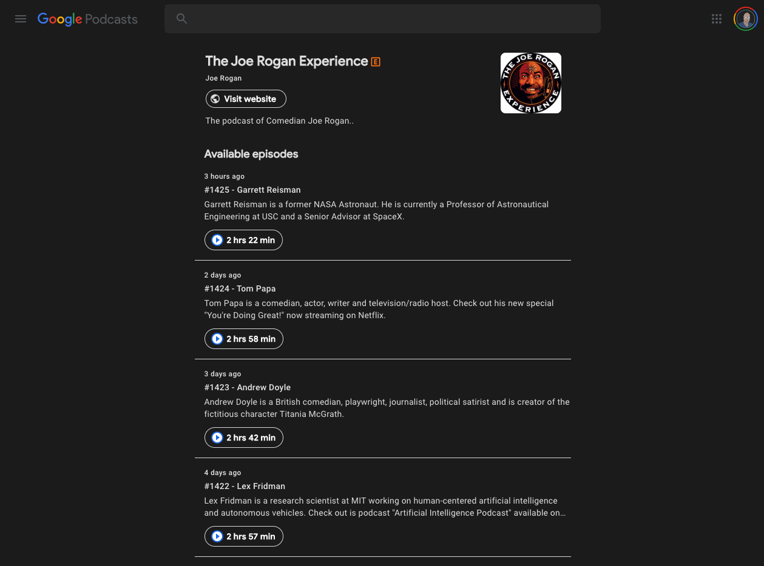Open the hamburger main menu
The image size is (764, 566).
[x=21, y=19]
